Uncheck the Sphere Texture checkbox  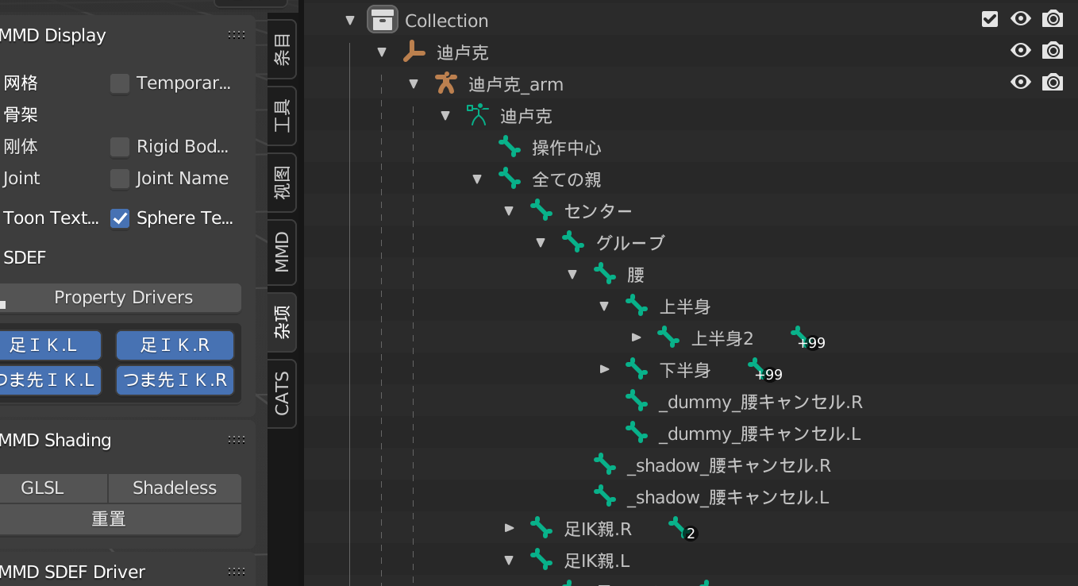point(120,218)
